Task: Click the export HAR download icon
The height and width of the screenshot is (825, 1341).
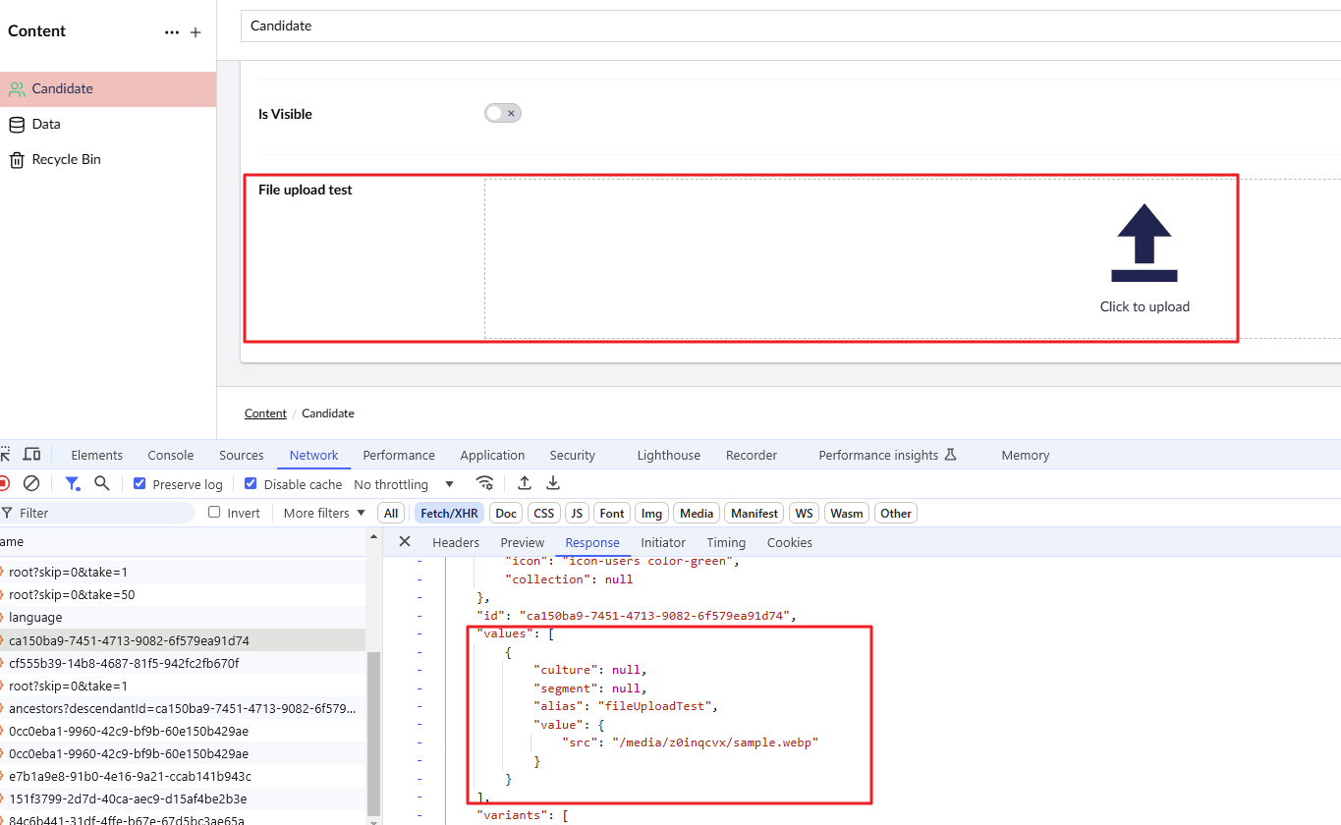Action: click(x=553, y=483)
